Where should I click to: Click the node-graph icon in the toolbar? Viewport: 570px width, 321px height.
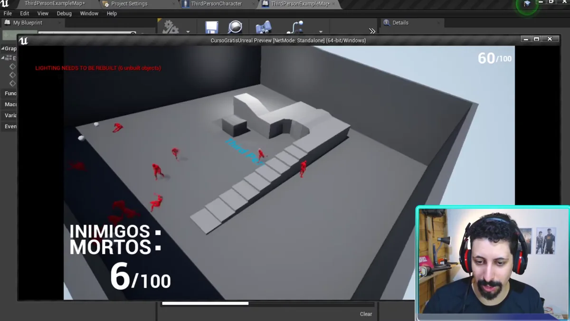click(x=295, y=27)
